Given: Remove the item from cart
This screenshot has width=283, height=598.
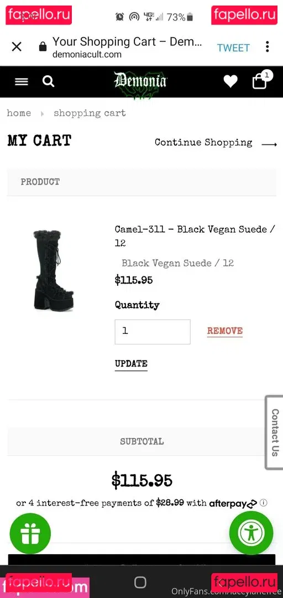Looking at the screenshot, I should pyautogui.click(x=225, y=332).
